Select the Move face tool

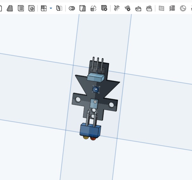pyautogui.click(x=138, y=9)
